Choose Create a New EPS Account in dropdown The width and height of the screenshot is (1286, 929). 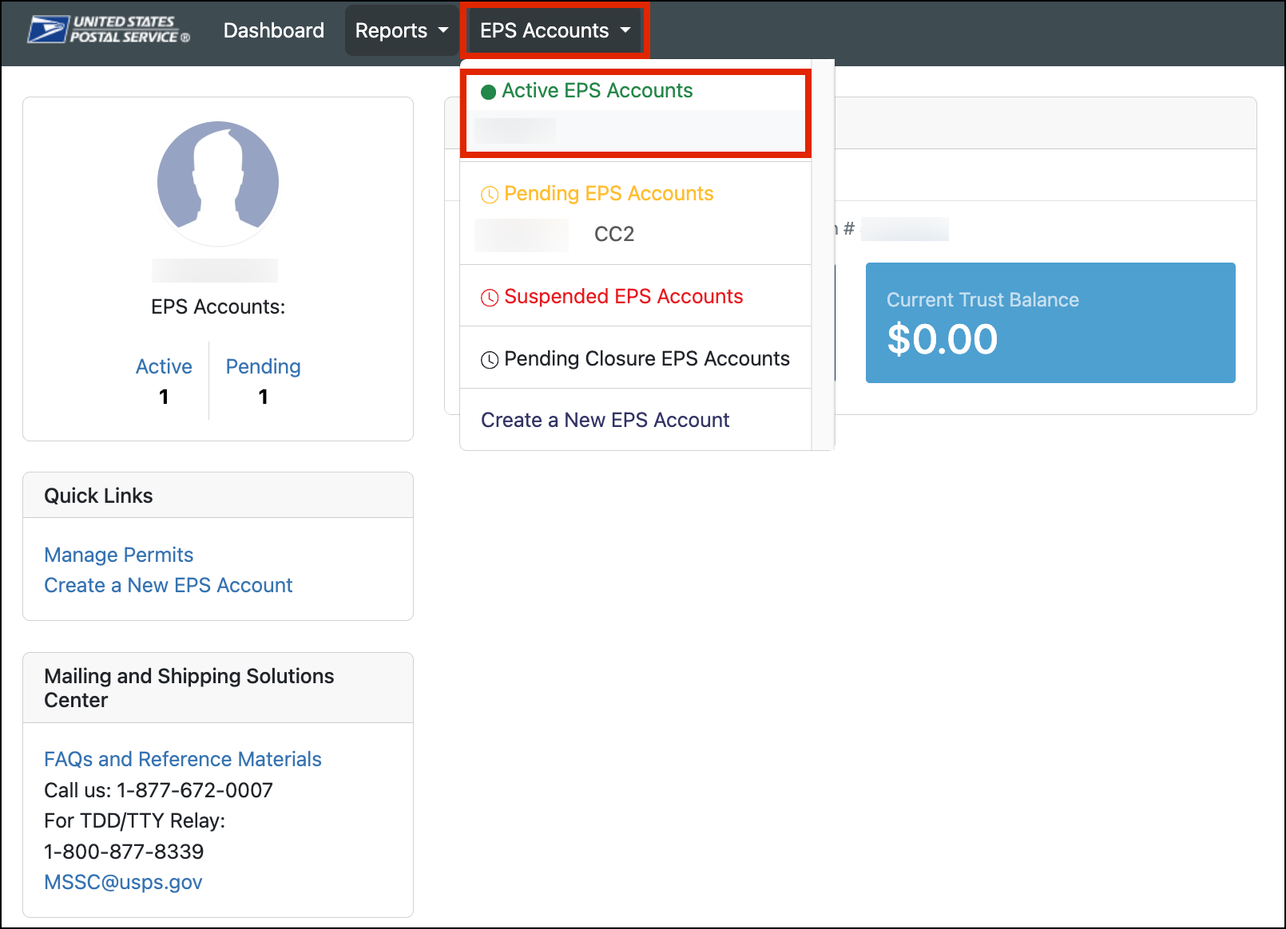coord(605,420)
